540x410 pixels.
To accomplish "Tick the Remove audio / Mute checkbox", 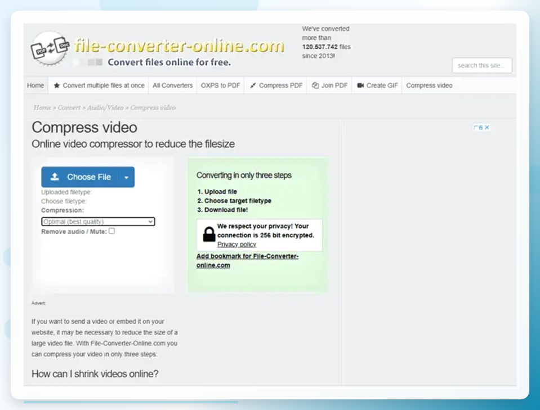I will click(111, 231).
